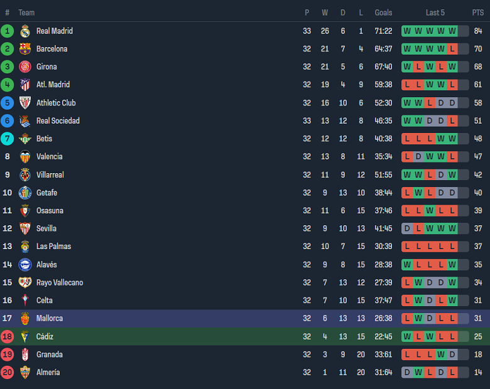Screen dimensions: 490x389
Task: Sort table by PTS column header
Action: click(x=478, y=13)
